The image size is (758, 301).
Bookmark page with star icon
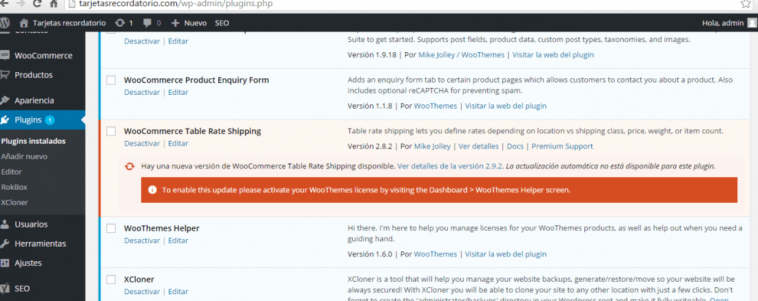click(746, 4)
